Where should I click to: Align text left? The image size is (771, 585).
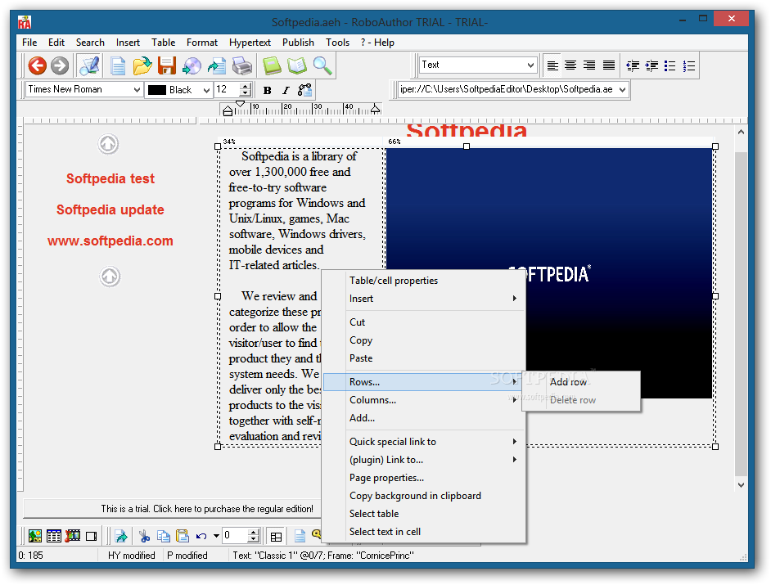(552, 65)
